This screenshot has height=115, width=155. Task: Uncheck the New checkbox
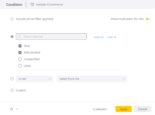[x=20, y=46]
